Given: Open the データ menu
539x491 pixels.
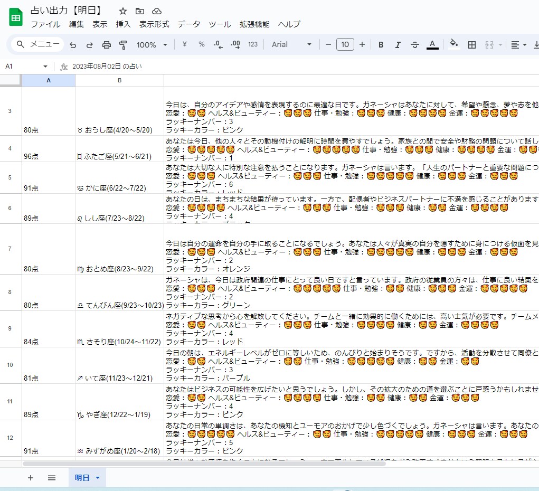Looking at the screenshot, I should (188, 24).
